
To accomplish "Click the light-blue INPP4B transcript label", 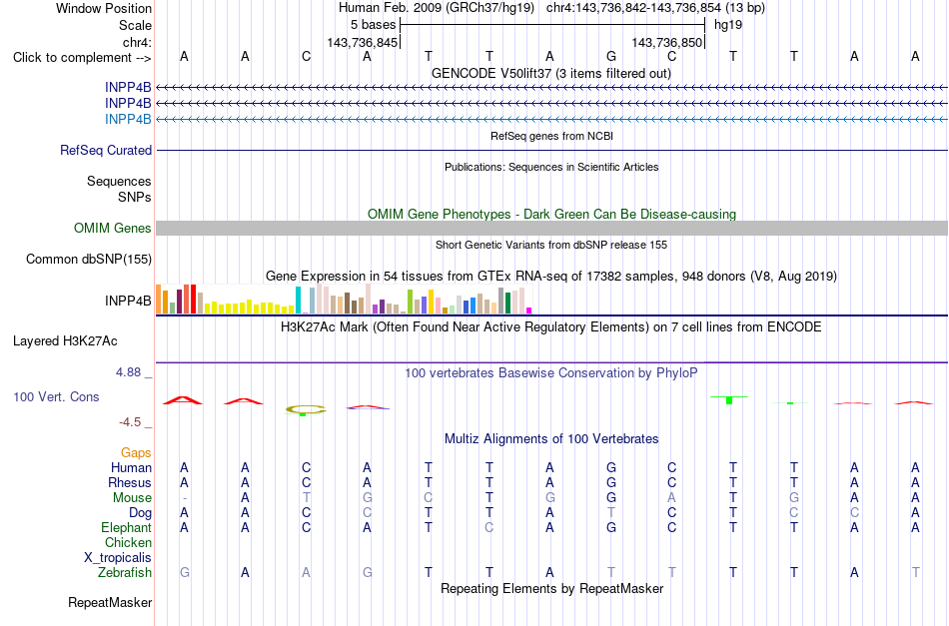I will [128, 119].
